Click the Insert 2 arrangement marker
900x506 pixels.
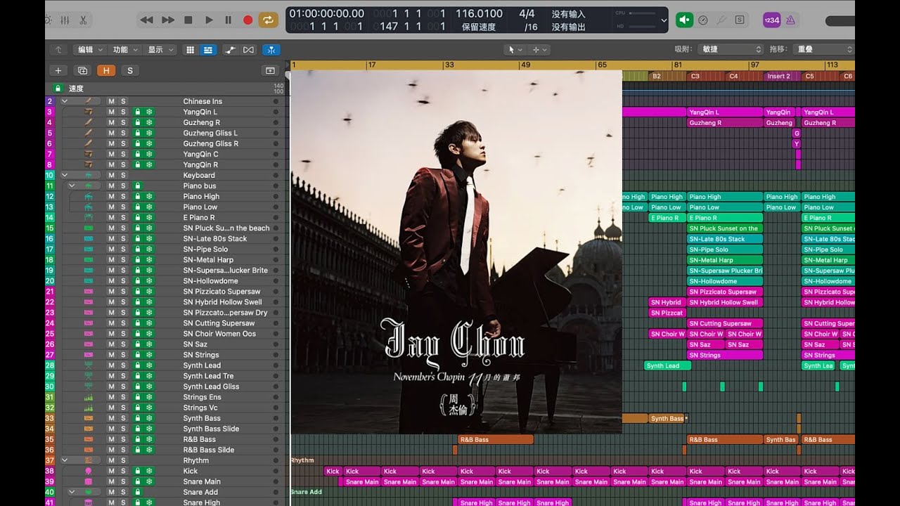[x=782, y=76]
